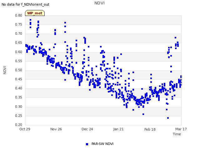
Task: Click the 0.80 y-axis tick label
Action: coord(18,15)
